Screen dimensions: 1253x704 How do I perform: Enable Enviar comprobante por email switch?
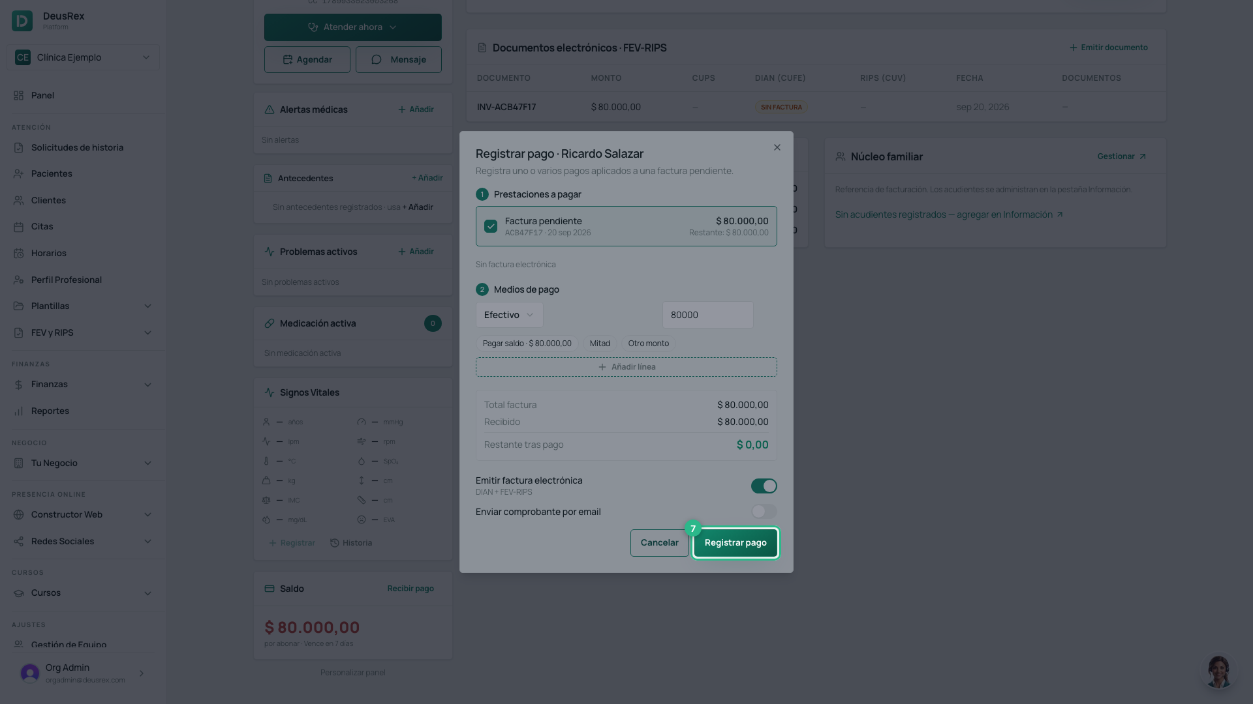coord(764,512)
